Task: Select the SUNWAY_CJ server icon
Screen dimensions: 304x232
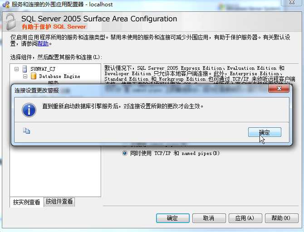Action: pyautogui.click(x=25, y=69)
